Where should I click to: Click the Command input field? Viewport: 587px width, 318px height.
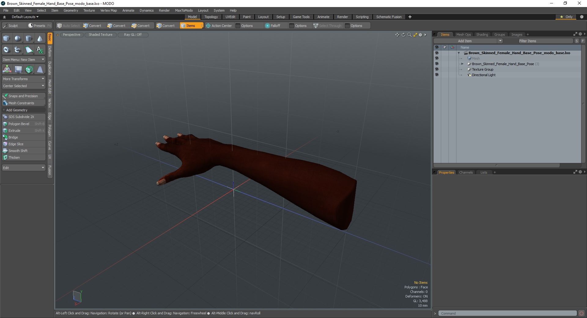click(508, 313)
